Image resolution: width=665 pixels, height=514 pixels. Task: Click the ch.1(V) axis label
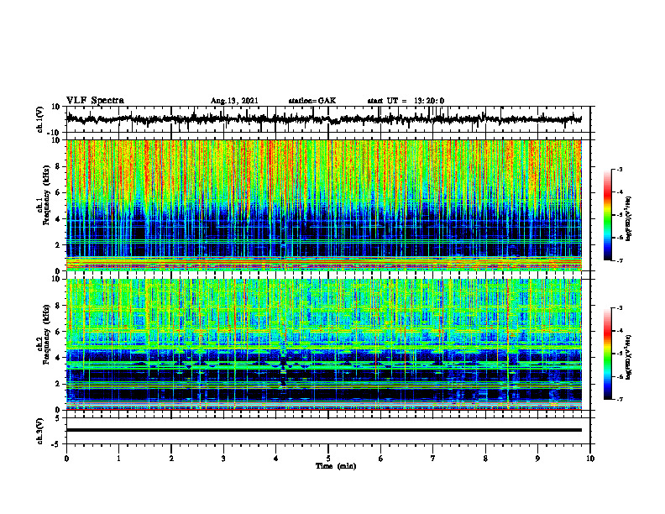(39, 119)
